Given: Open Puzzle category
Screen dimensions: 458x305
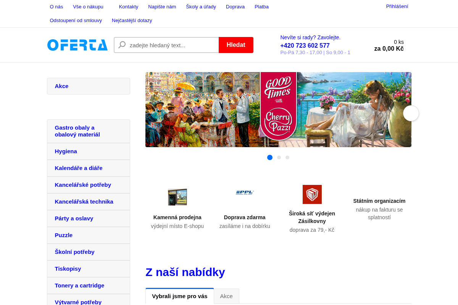Looking at the screenshot, I should pyautogui.click(x=89, y=235).
